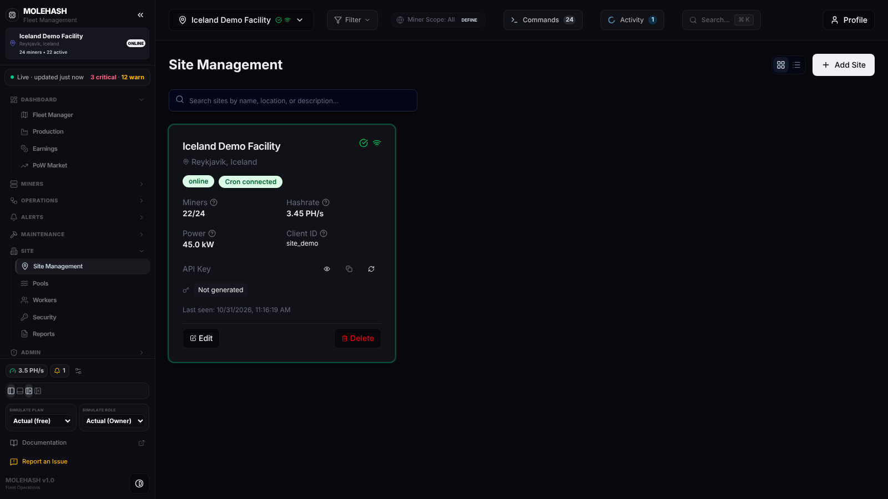Image resolution: width=888 pixels, height=499 pixels.
Task: Regenerate the API key
Action: coord(371,269)
